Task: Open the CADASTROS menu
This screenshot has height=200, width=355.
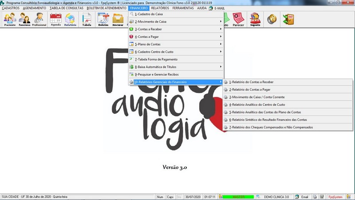Action: (x=11, y=8)
